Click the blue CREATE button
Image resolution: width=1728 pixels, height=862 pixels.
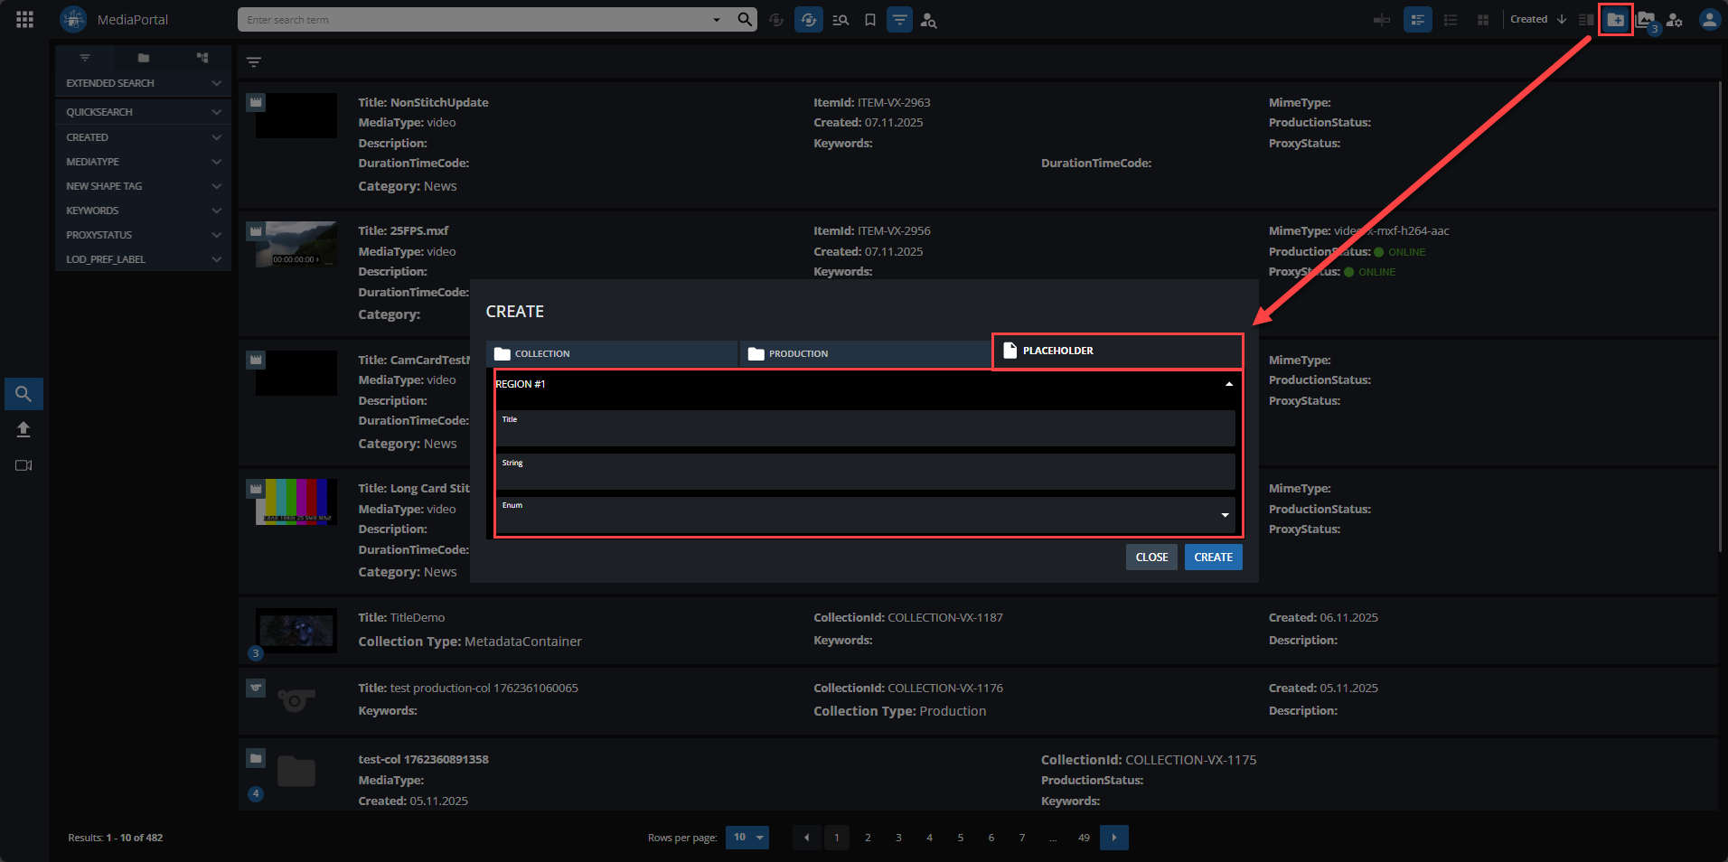pos(1213,557)
